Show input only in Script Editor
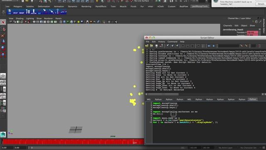266x150 pixels. click(x=187, y=46)
